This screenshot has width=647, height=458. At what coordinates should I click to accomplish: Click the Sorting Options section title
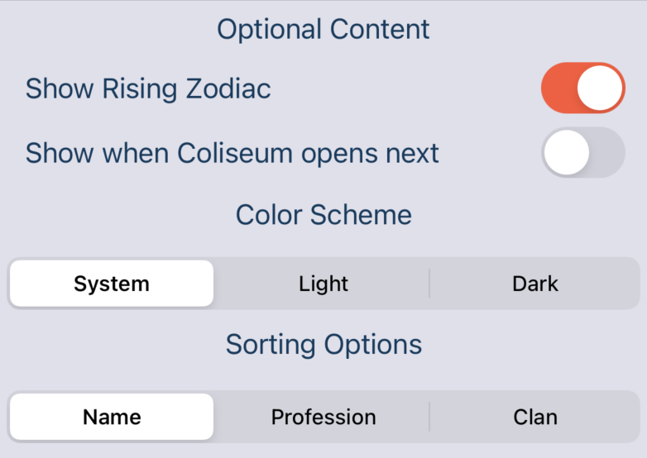point(323,344)
